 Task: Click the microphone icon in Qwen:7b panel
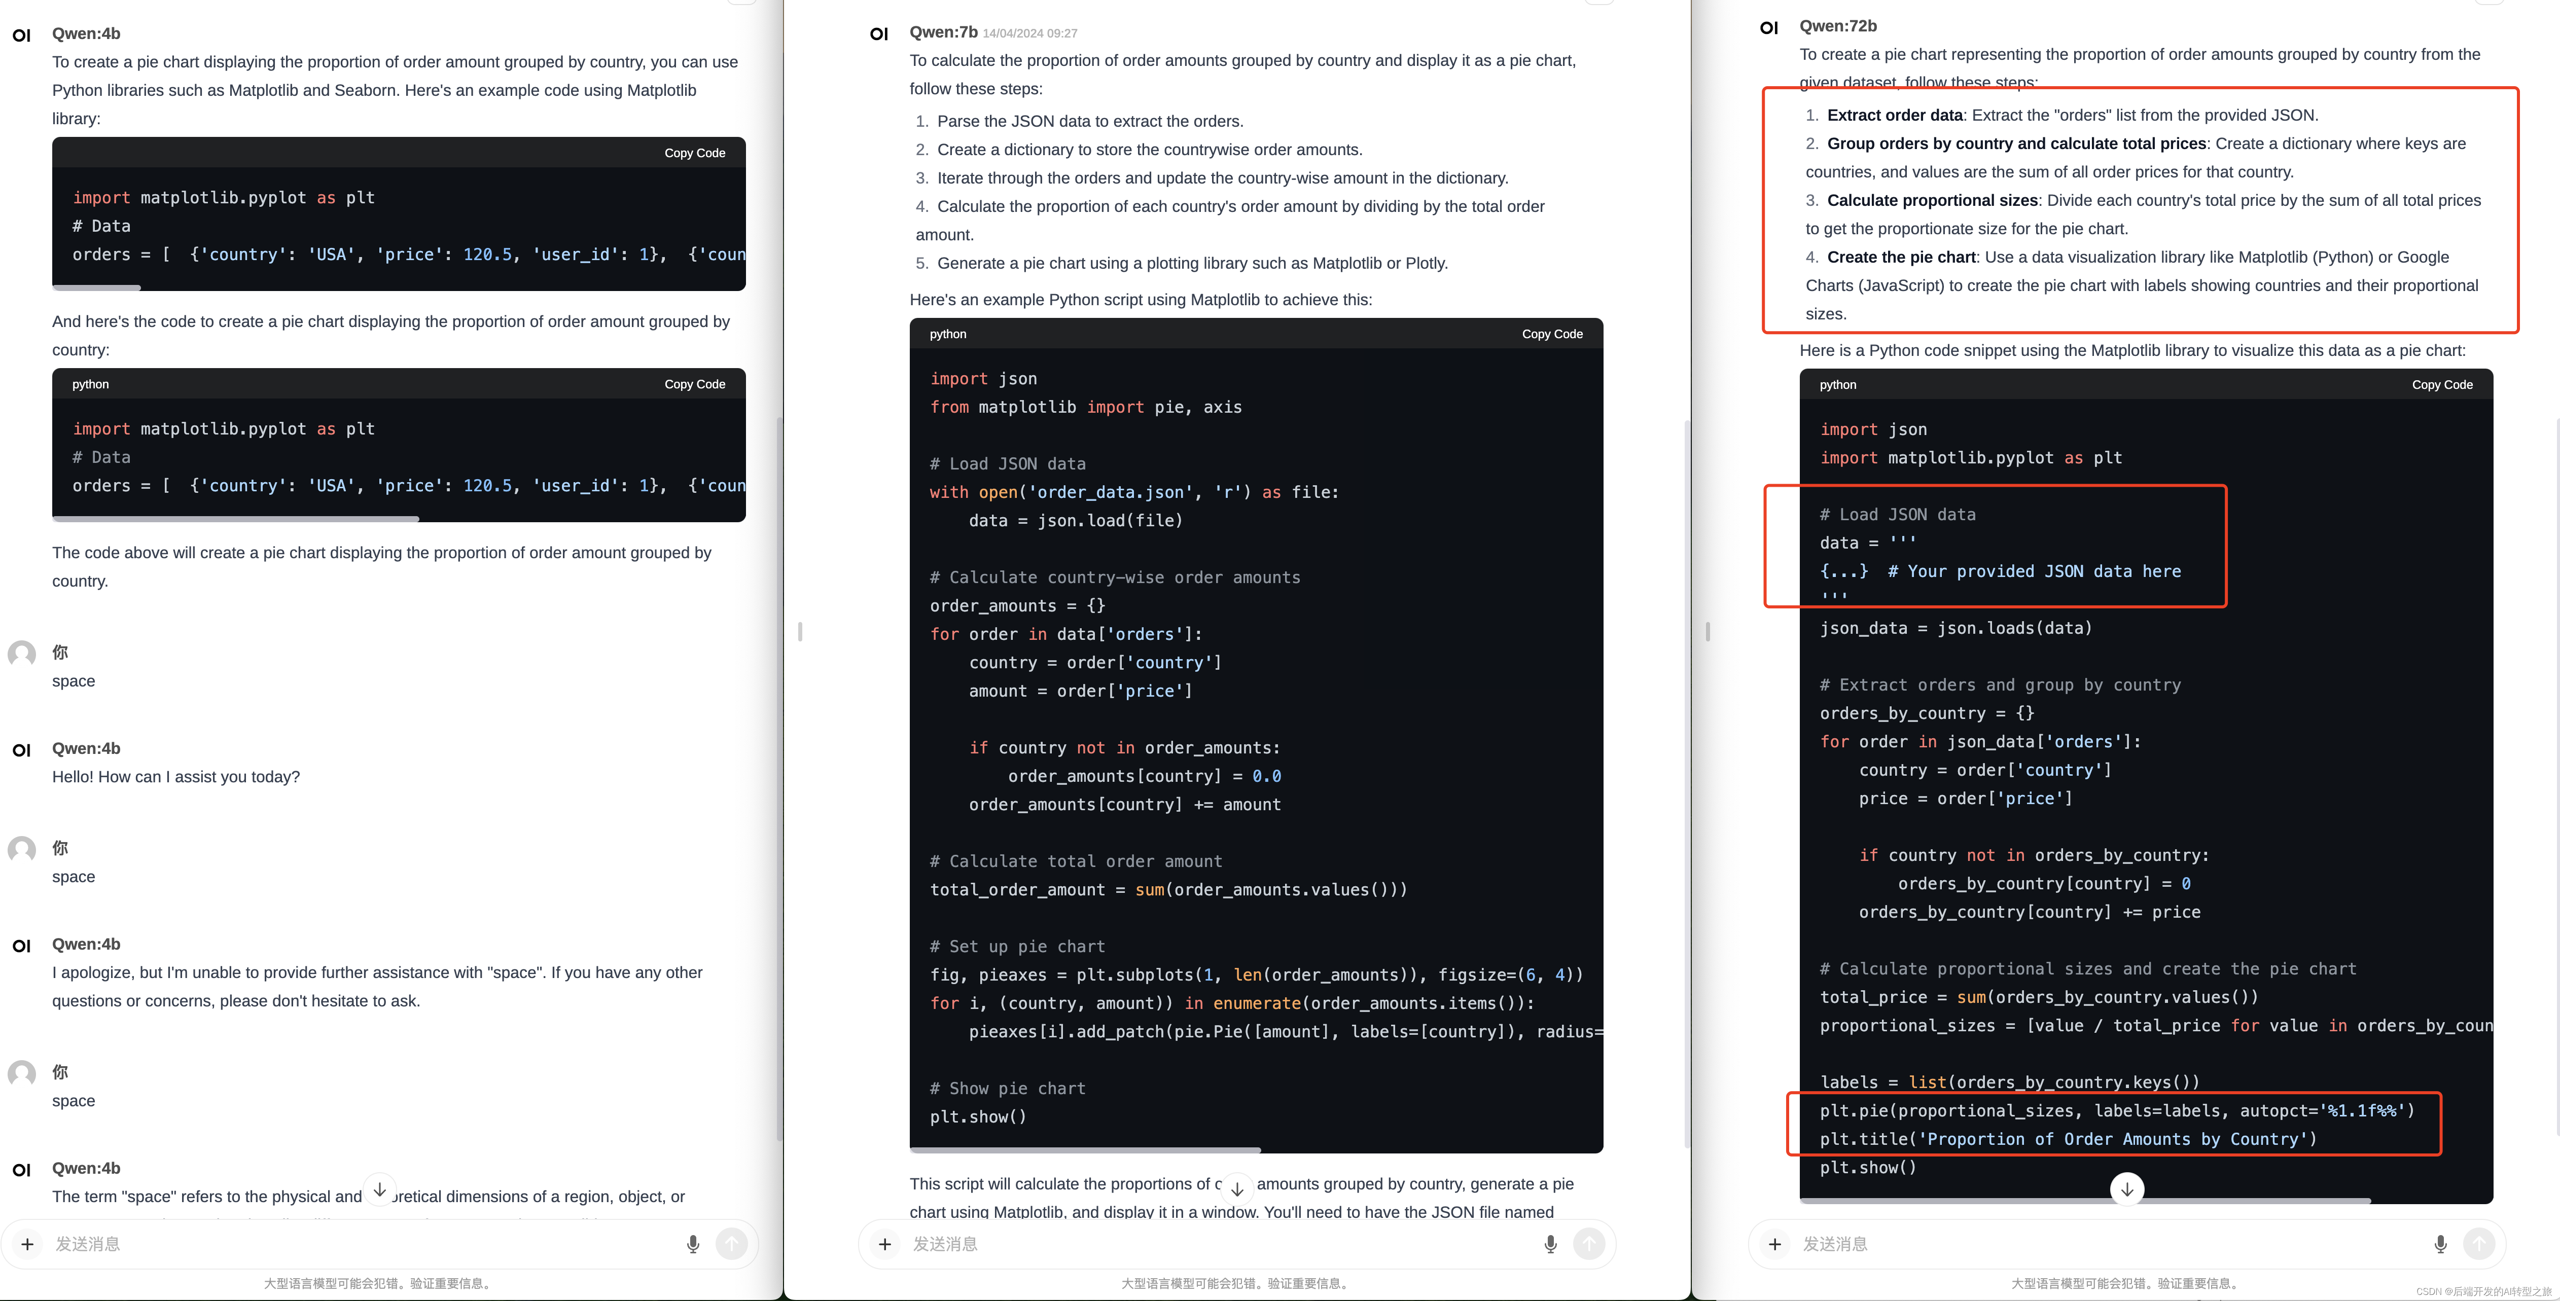(1549, 1244)
